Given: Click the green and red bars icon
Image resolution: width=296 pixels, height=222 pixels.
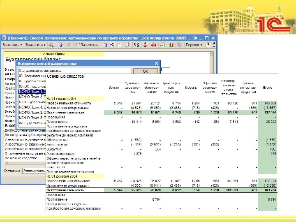Looking at the screenshot, I should (x=171, y=45).
